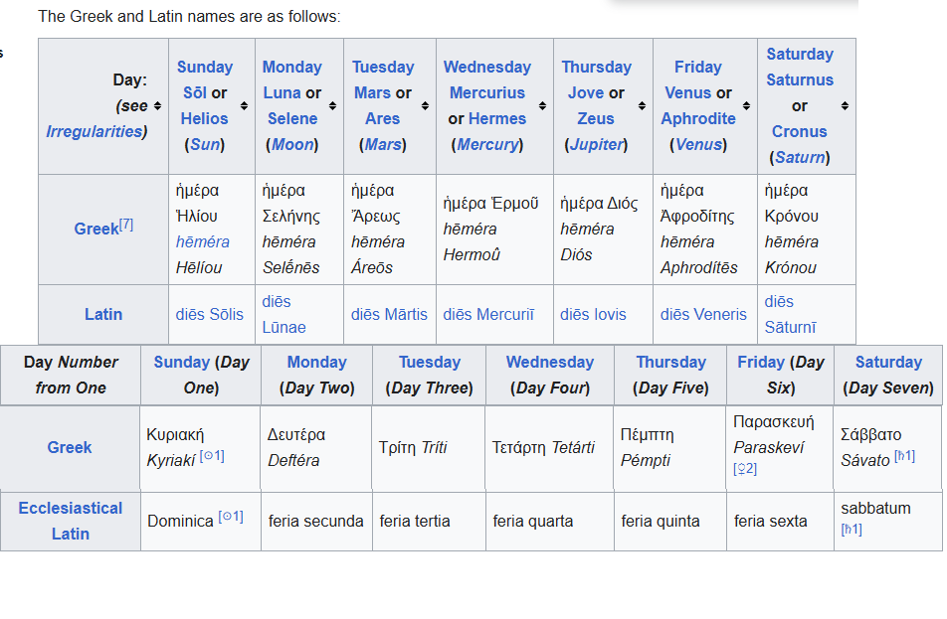Open the Selene link
The width and height of the screenshot is (947, 619).
point(292,119)
